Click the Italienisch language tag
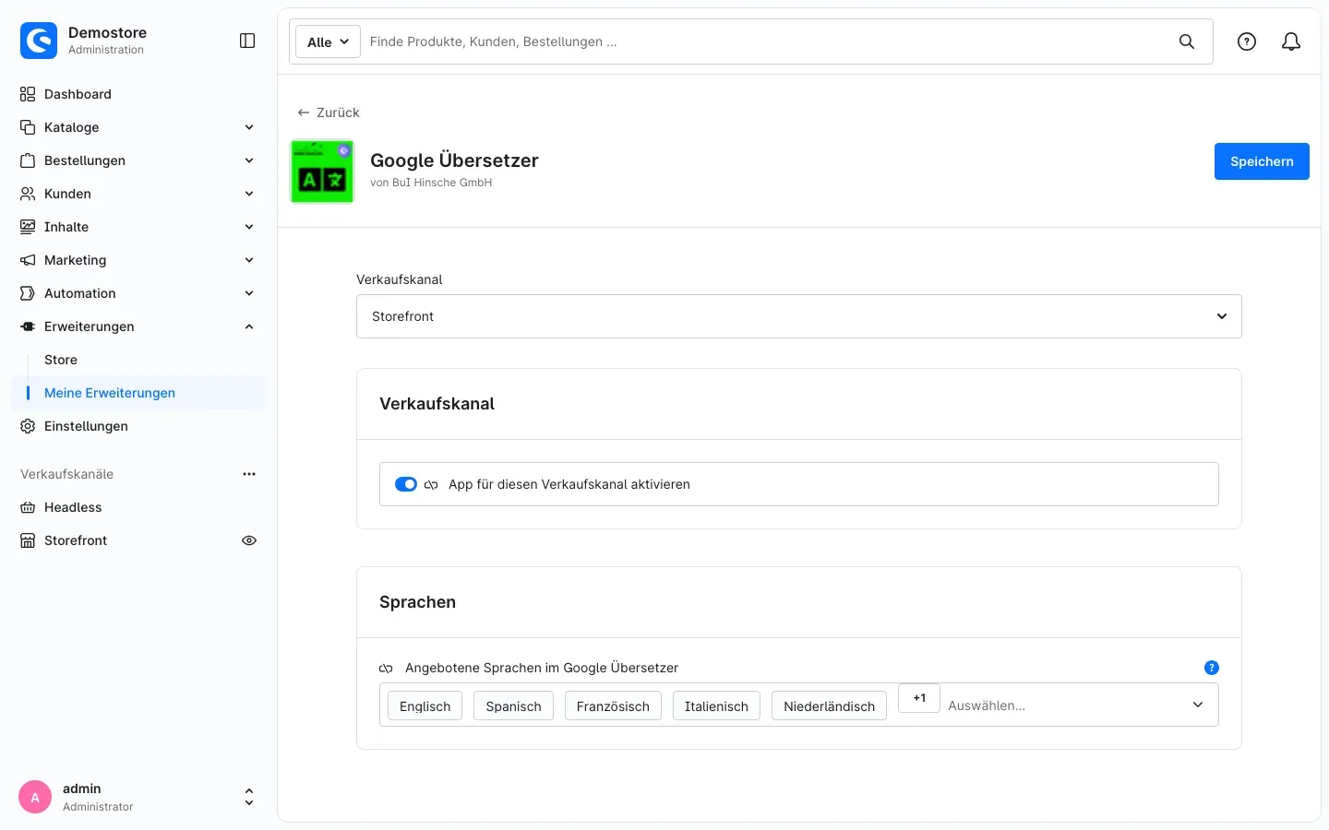Viewport: 1329px width, 830px height. 716,706
